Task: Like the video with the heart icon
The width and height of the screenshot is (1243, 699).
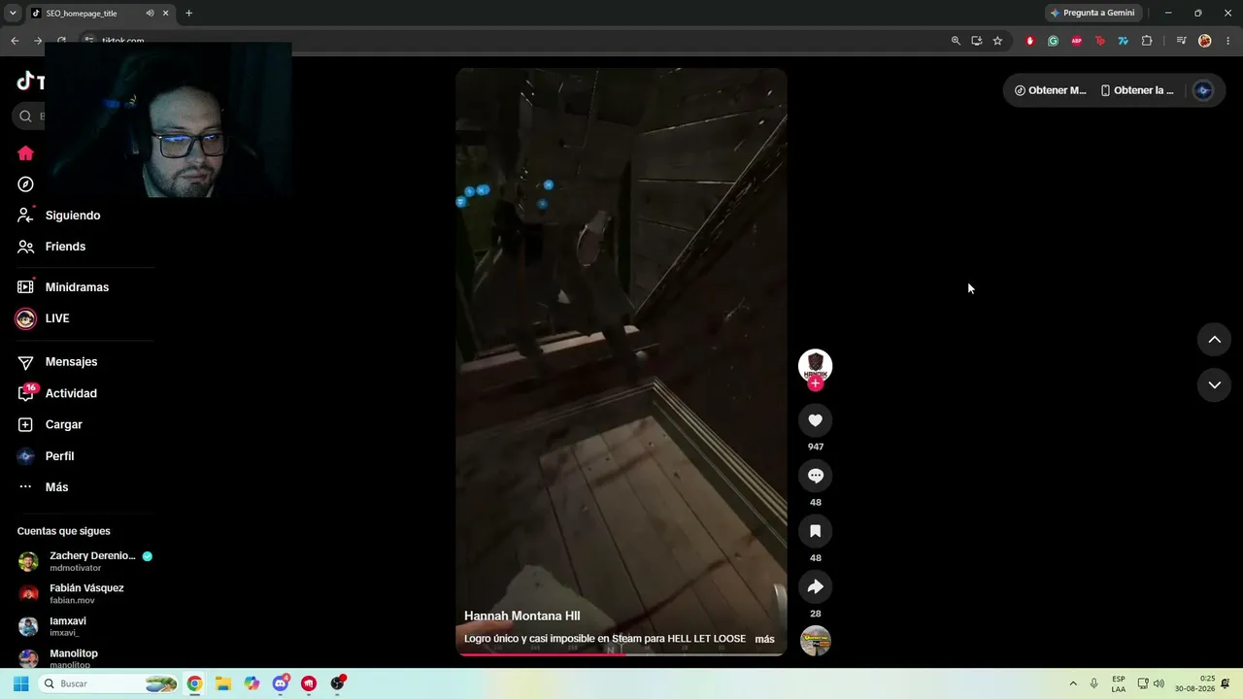Action: (x=816, y=420)
